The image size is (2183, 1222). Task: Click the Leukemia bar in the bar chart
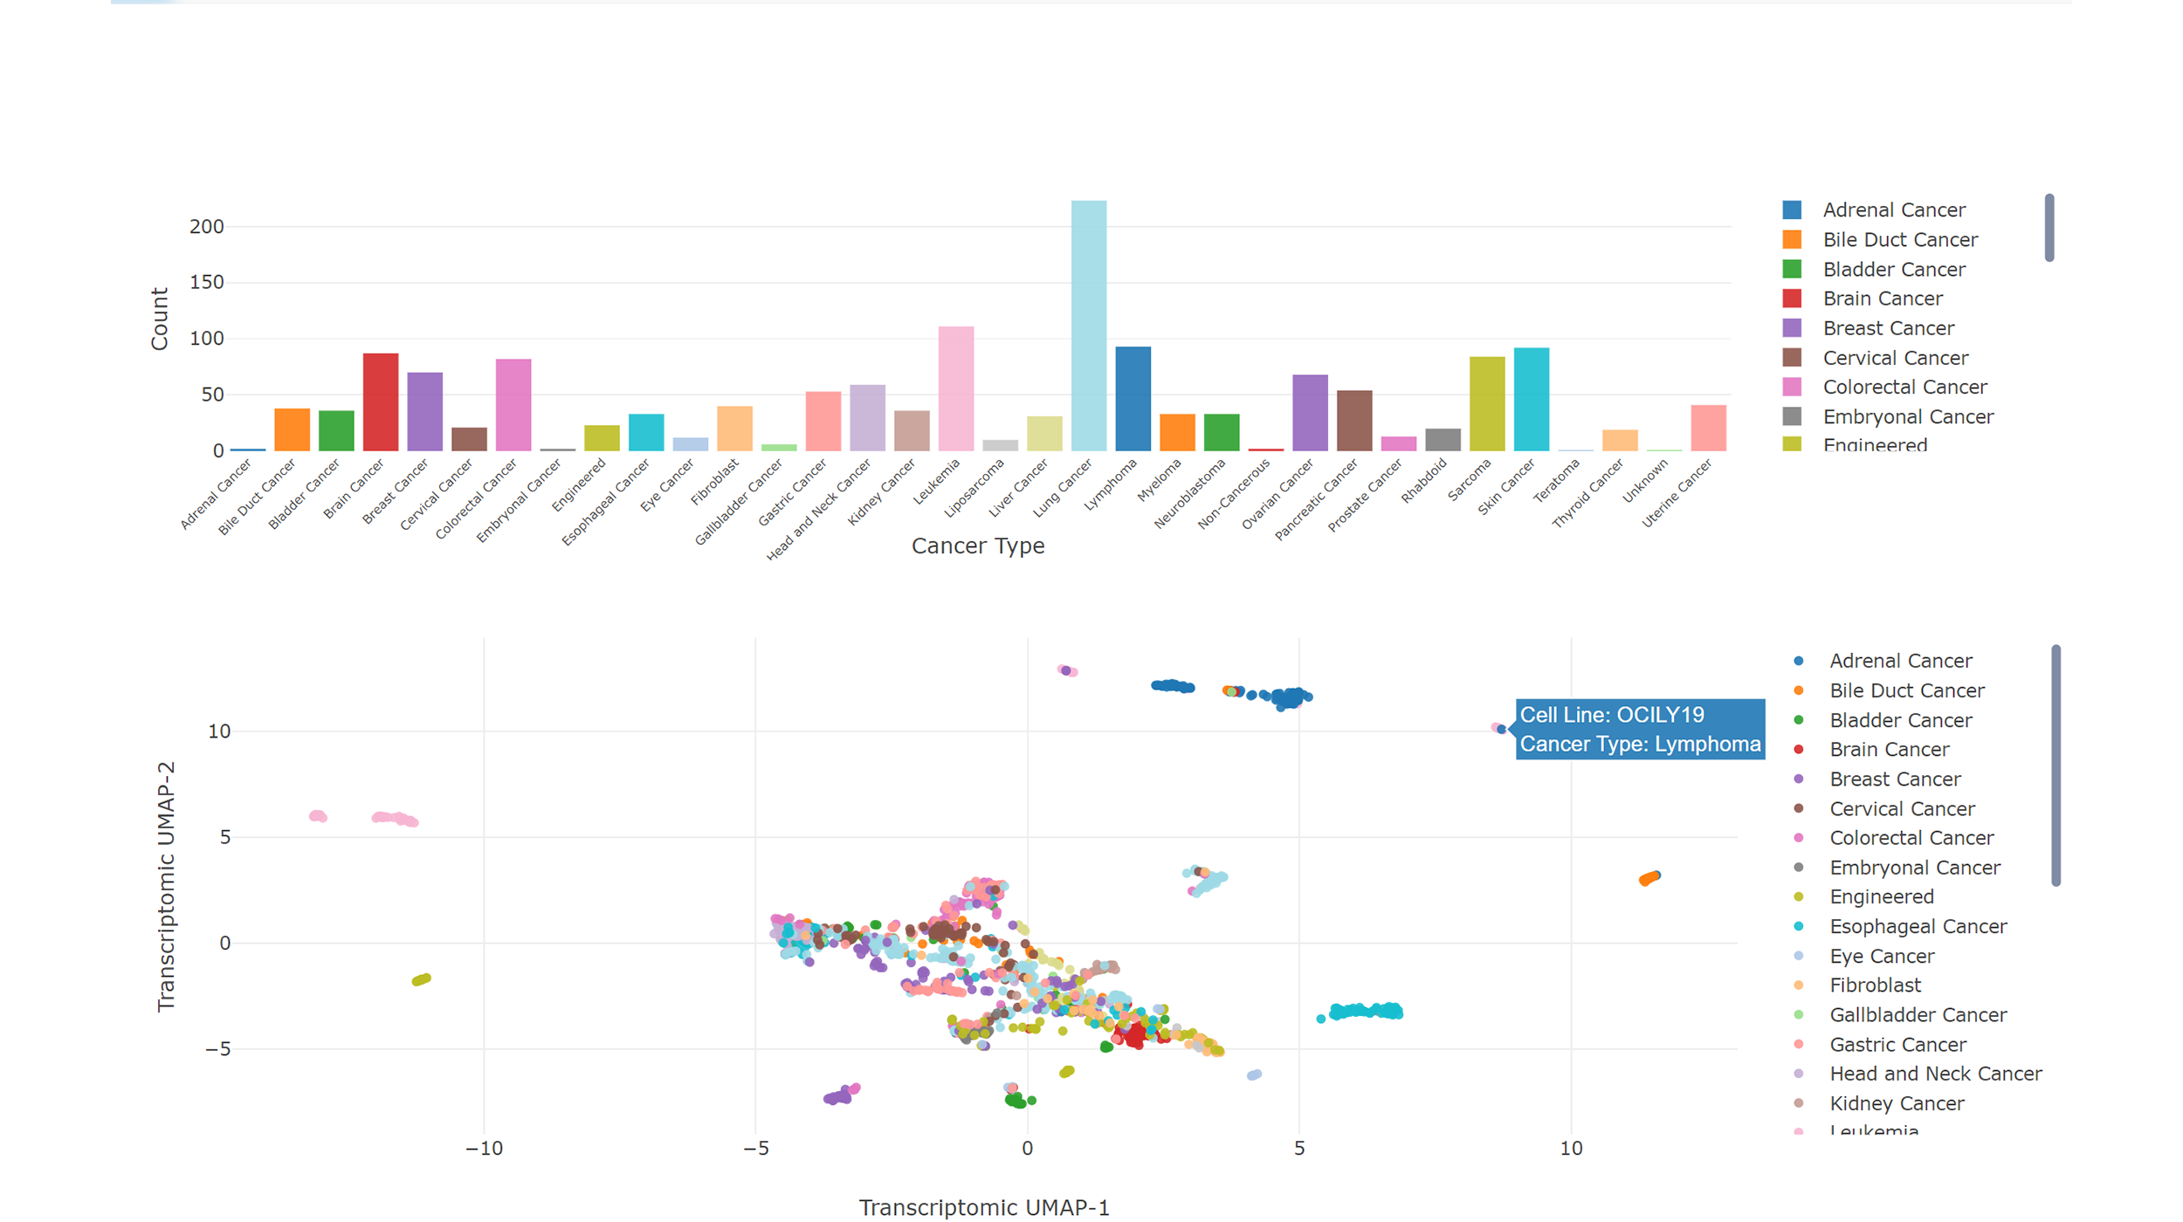tap(955, 388)
